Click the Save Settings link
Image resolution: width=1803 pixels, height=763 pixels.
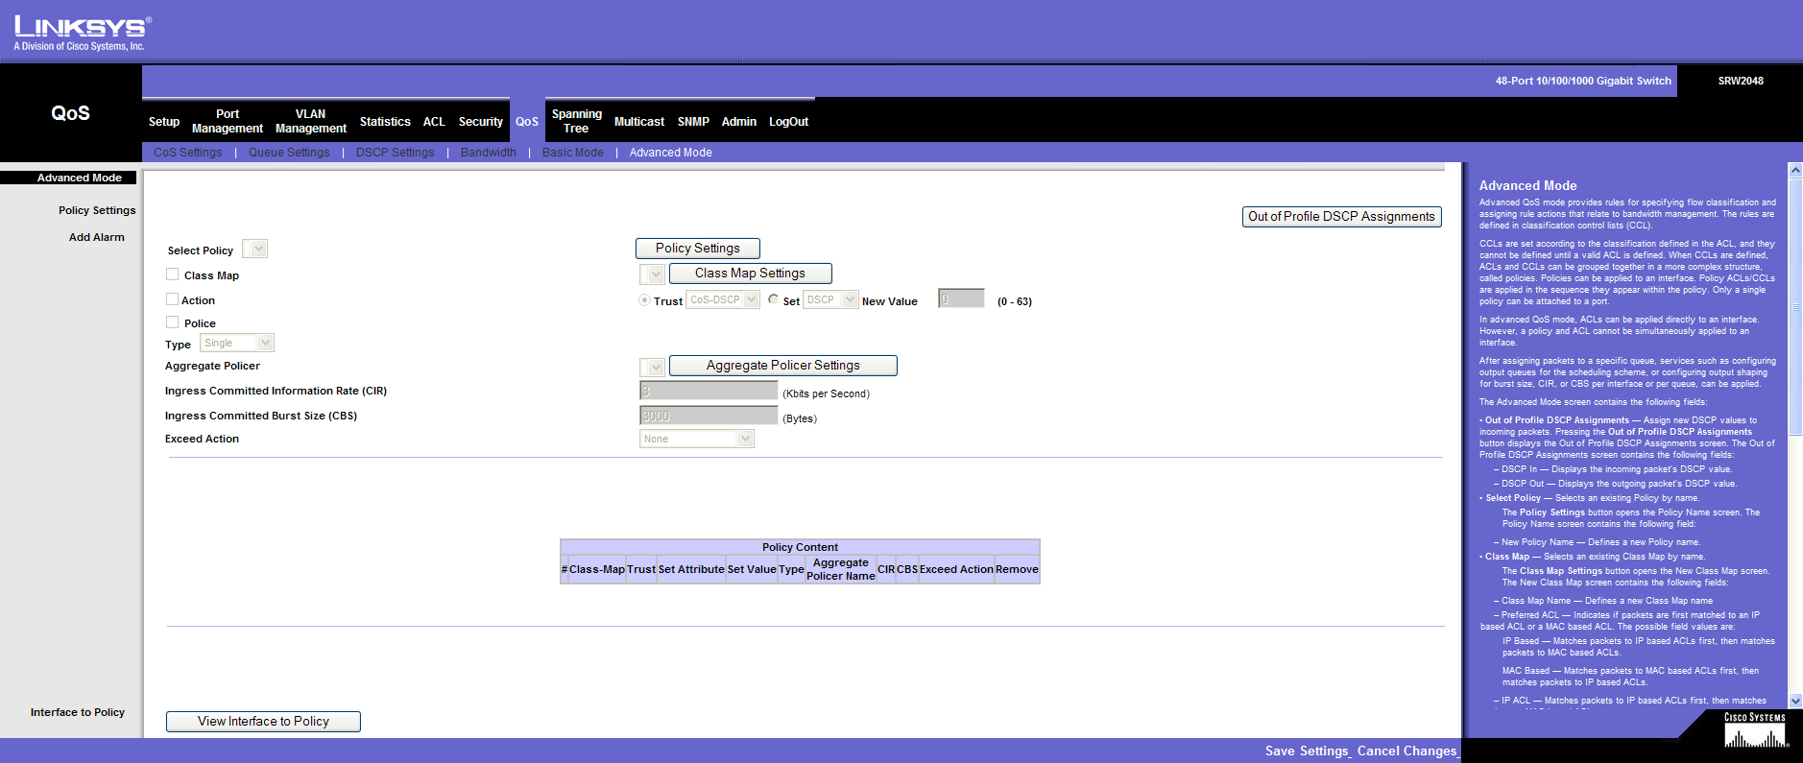coord(1307,751)
